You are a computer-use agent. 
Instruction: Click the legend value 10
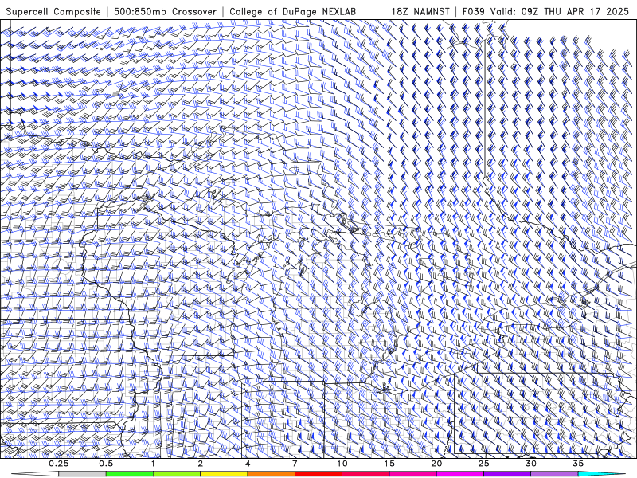click(342, 464)
